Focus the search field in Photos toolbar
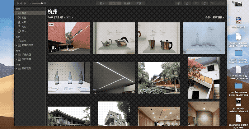This screenshot has height=129, width=249. [x=218, y=3]
